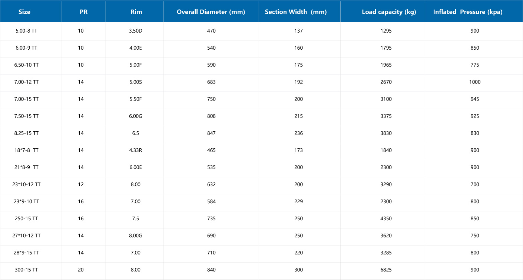Click the 1000 inflated pressure value
Image resolution: width=523 pixels, height=280 pixels.
(475, 82)
